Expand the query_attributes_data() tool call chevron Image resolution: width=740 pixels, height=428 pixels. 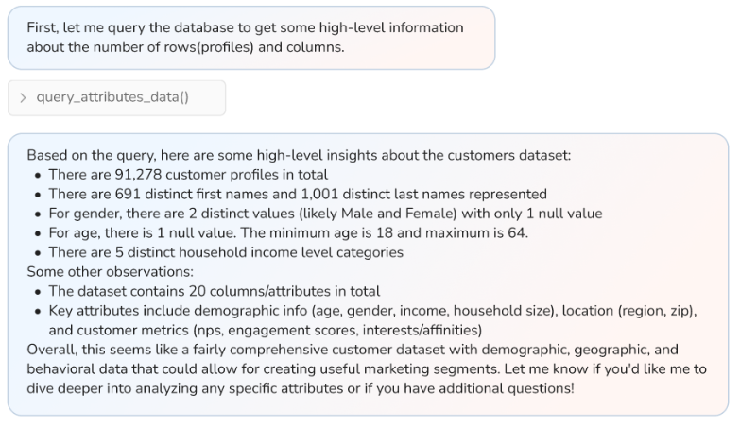23,98
